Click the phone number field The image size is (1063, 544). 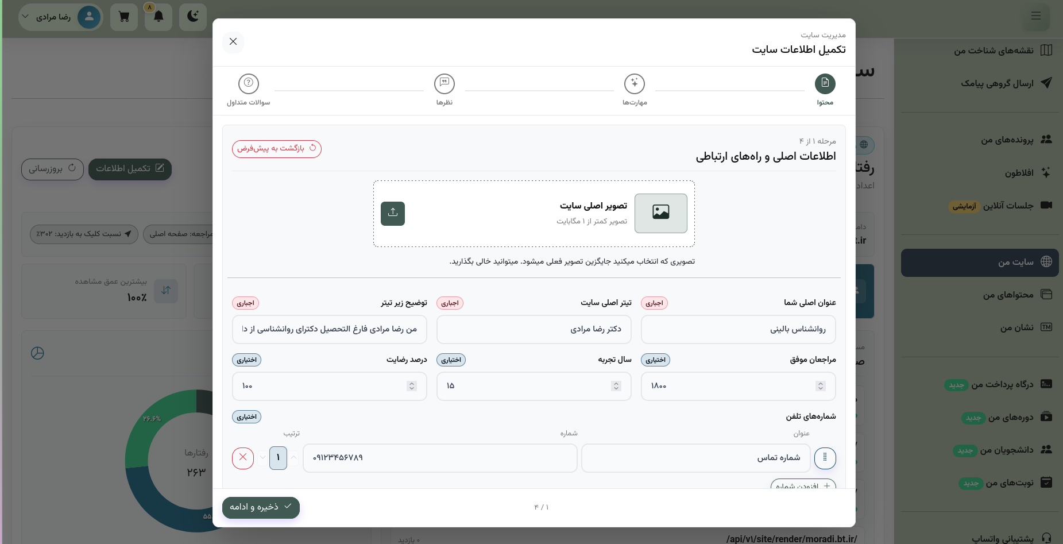[440, 458]
